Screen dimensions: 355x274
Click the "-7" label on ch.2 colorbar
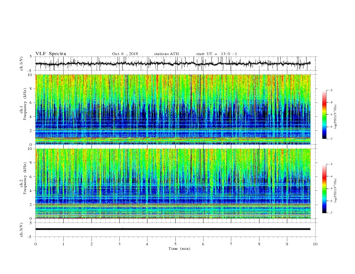coord(331,213)
